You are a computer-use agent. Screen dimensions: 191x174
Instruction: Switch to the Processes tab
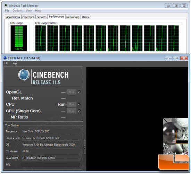pyautogui.click(x=28, y=17)
